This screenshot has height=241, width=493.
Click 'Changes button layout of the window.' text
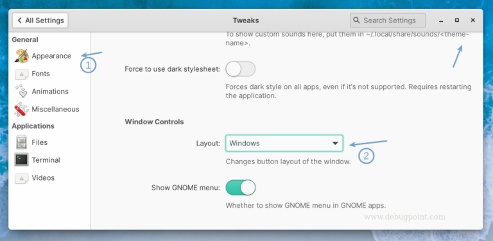(x=288, y=162)
